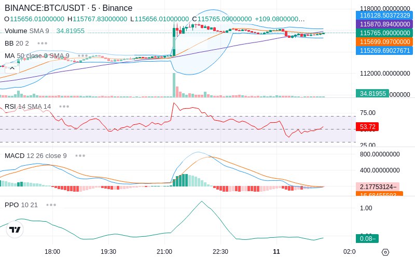Click the 115269.69027671 lower band price label
415x259 pixels.
[384, 50]
